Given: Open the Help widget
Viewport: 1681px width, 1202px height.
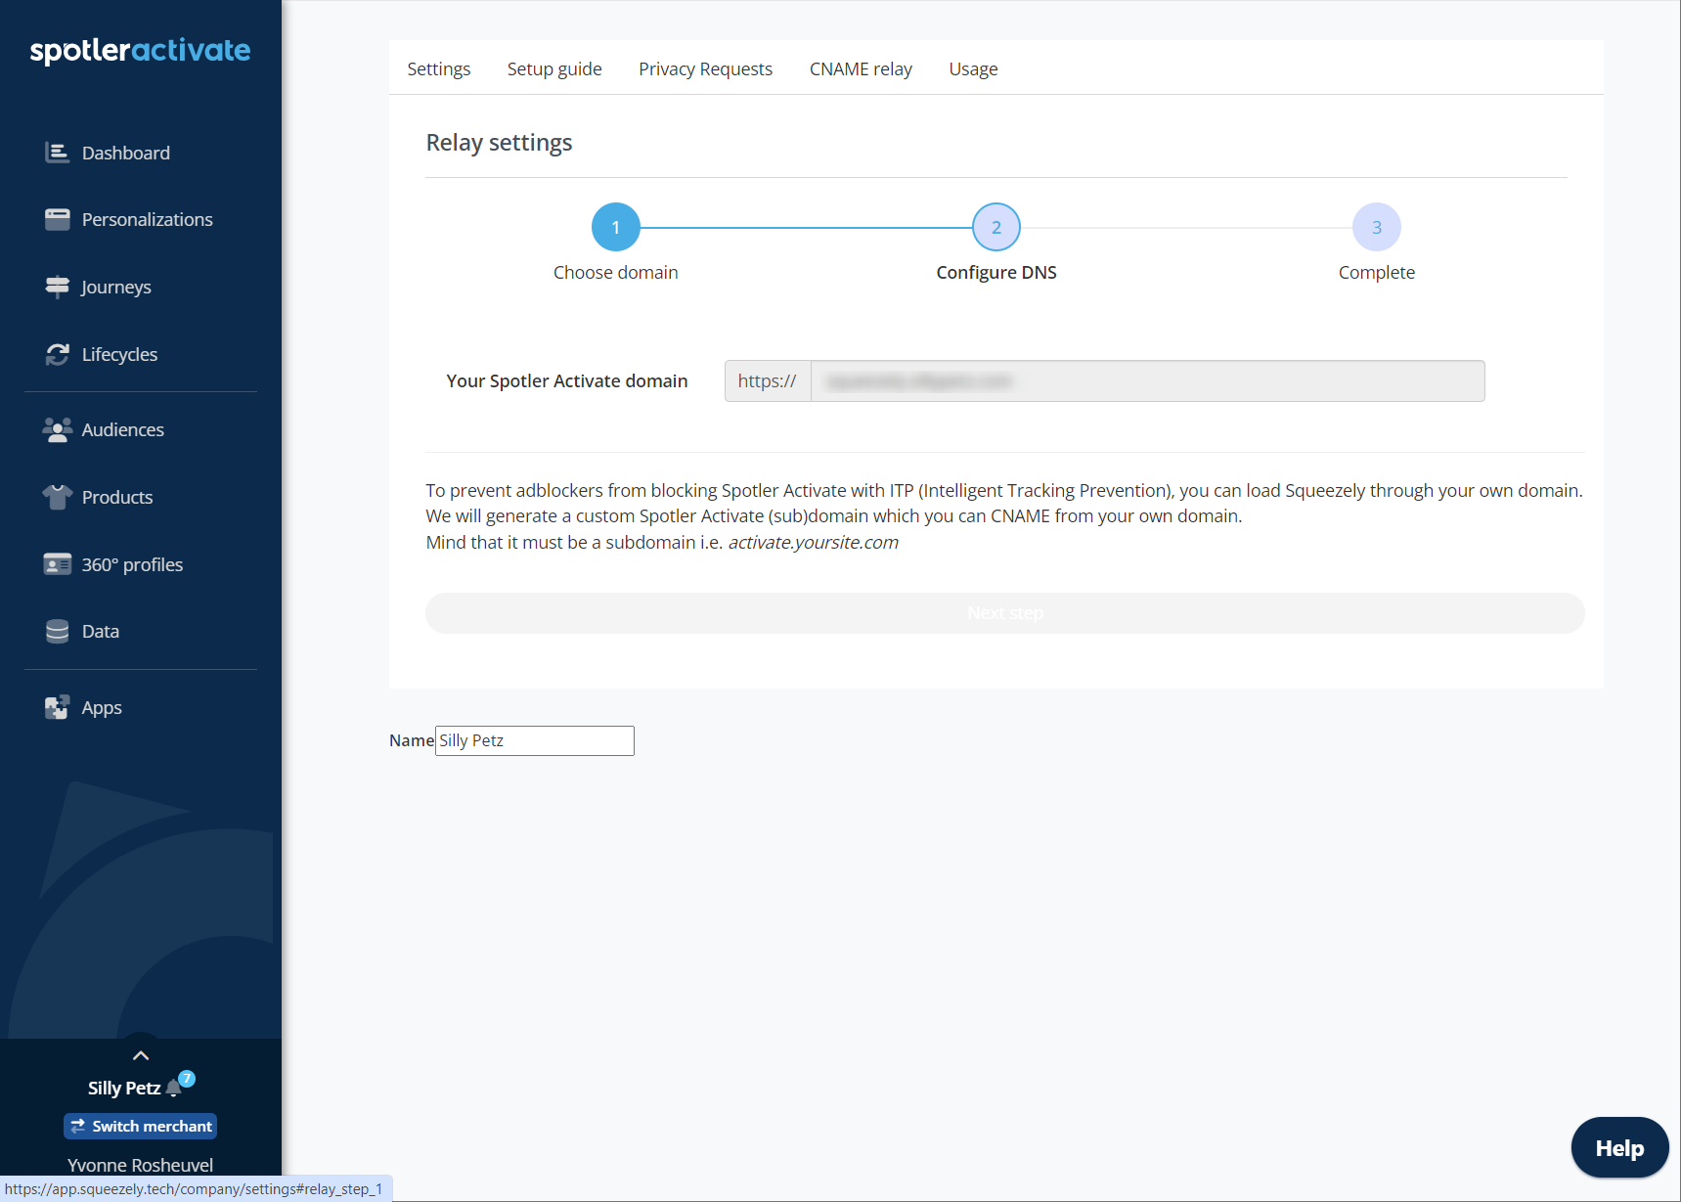Looking at the screenshot, I should [x=1619, y=1148].
